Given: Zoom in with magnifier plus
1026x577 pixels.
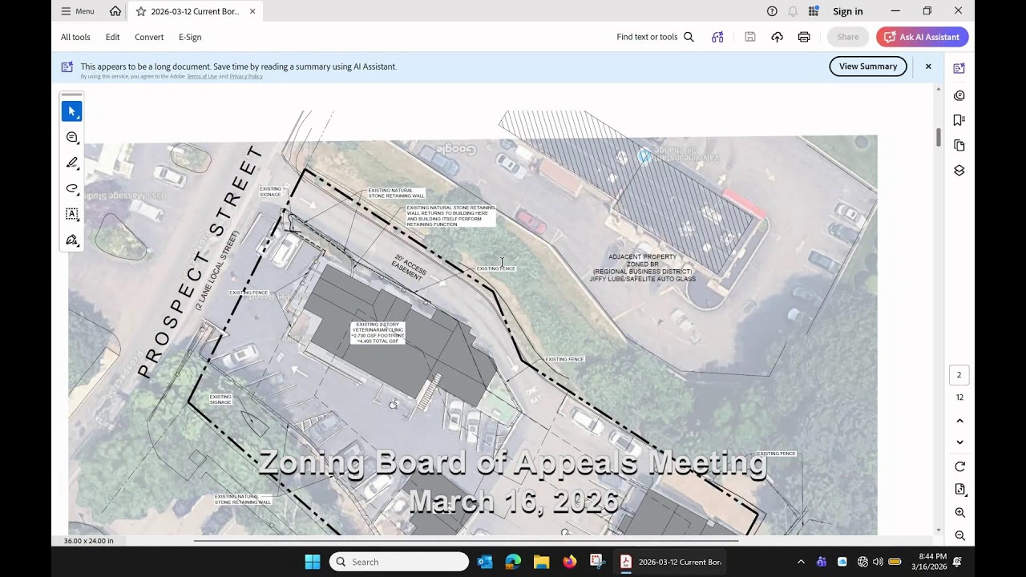Looking at the screenshot, I should (x=959, y=512).
